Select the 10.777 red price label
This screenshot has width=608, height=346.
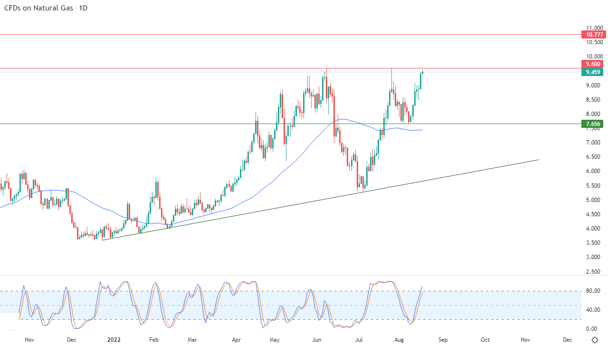point(594,35)
